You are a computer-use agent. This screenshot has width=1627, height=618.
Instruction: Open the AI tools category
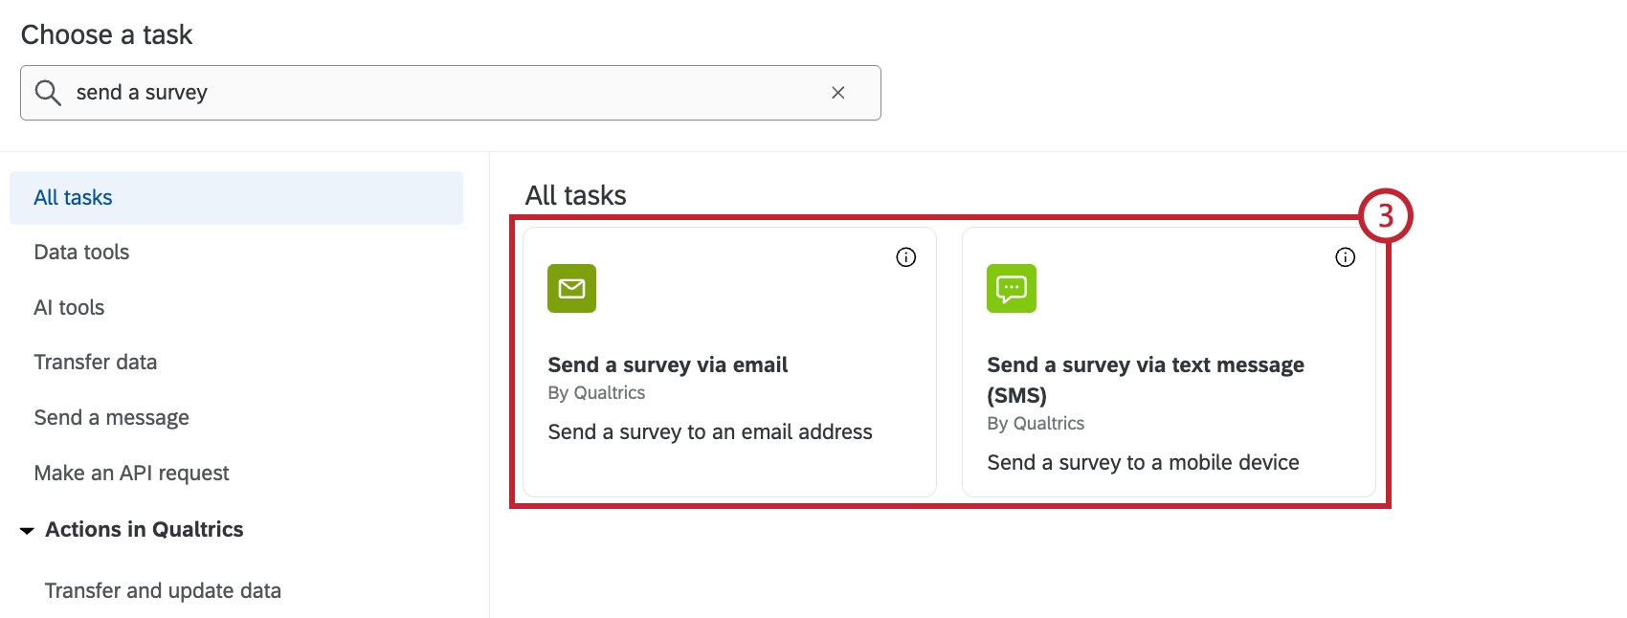69,308
